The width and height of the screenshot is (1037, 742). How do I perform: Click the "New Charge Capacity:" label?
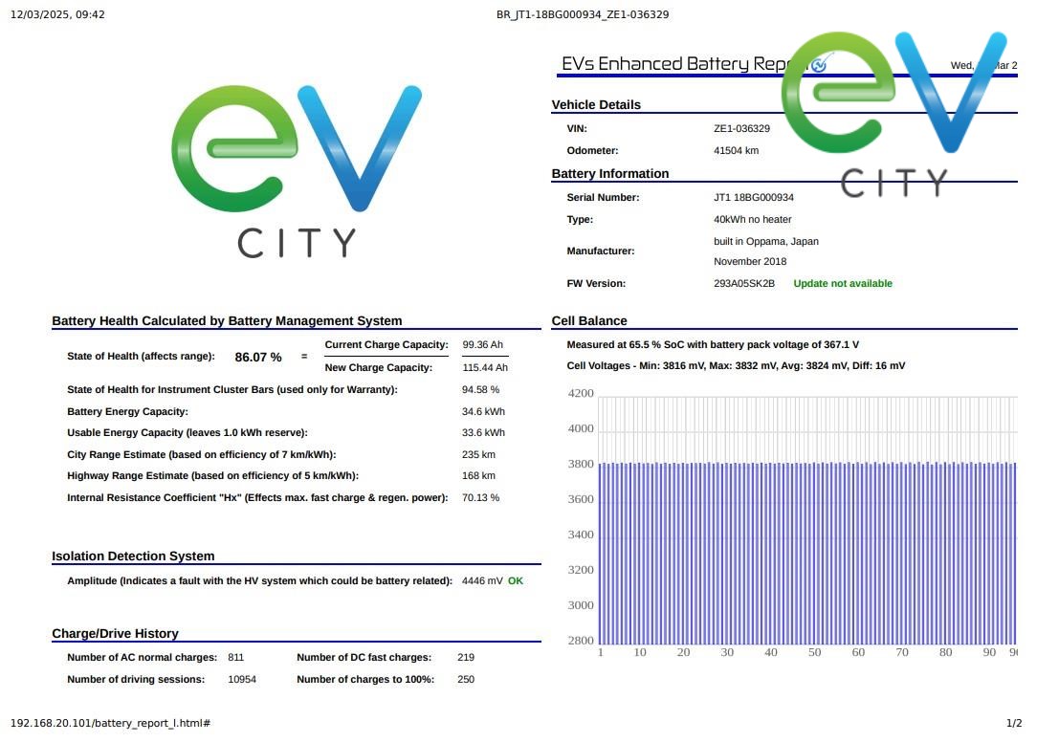(378, 368)
